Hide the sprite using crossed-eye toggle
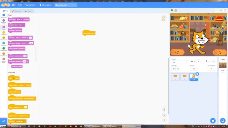 pos(177,69)
